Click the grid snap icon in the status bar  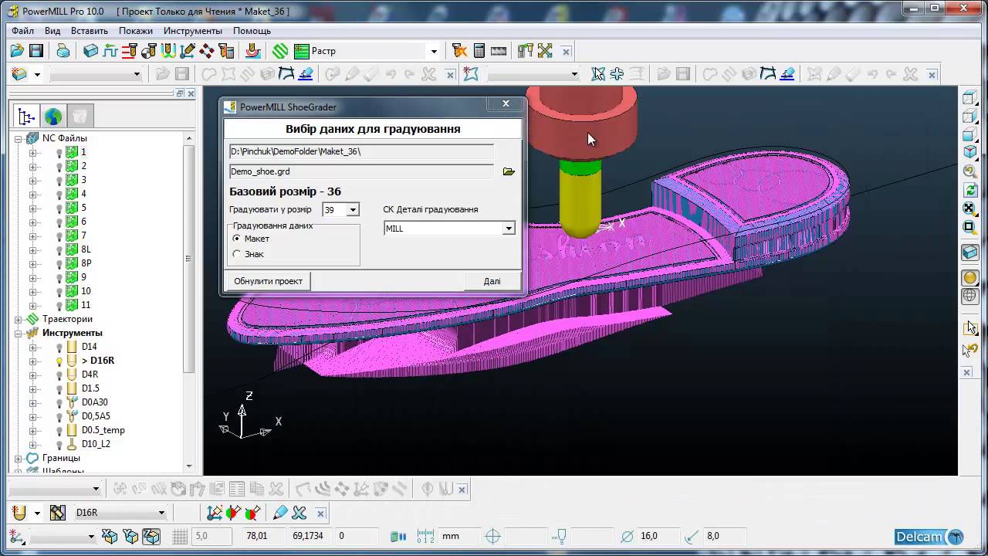(180, 536)
